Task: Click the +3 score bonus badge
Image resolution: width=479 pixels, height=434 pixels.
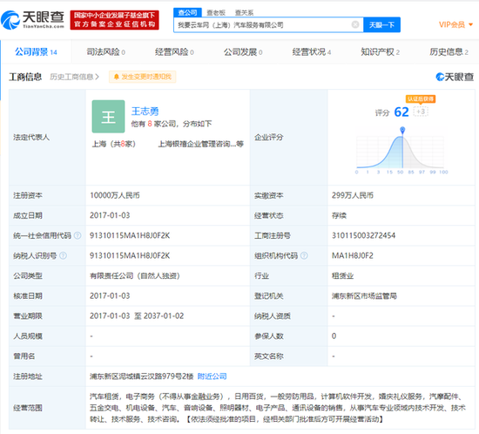Action: [421, 112]
